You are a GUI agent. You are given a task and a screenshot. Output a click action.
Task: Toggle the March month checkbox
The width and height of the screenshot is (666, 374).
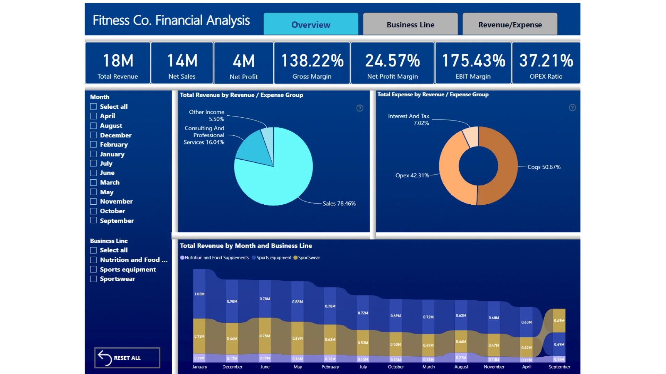coord(93,182)
